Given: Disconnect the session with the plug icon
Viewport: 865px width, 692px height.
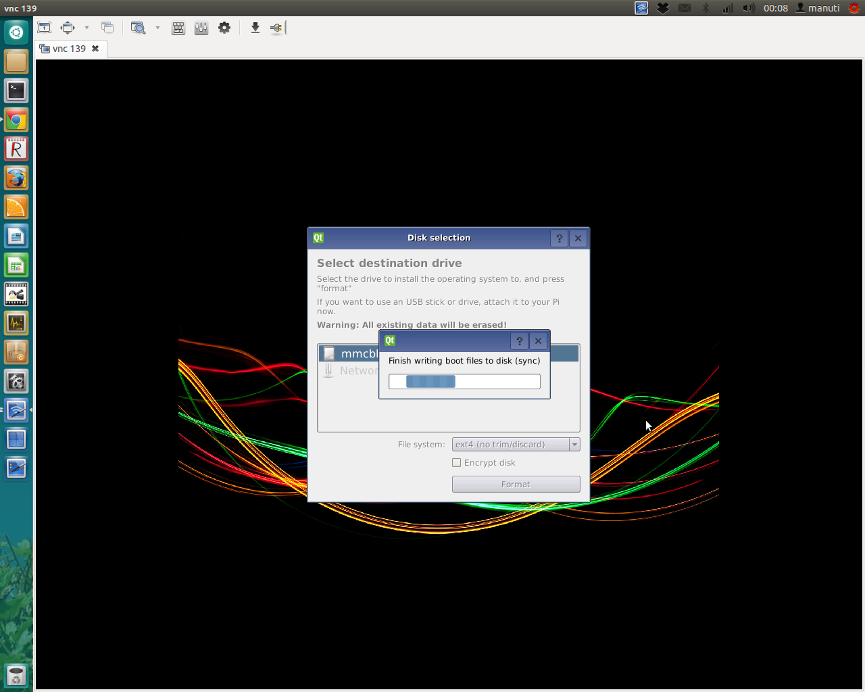Looking at the screenshot, I should coord(276,28).
